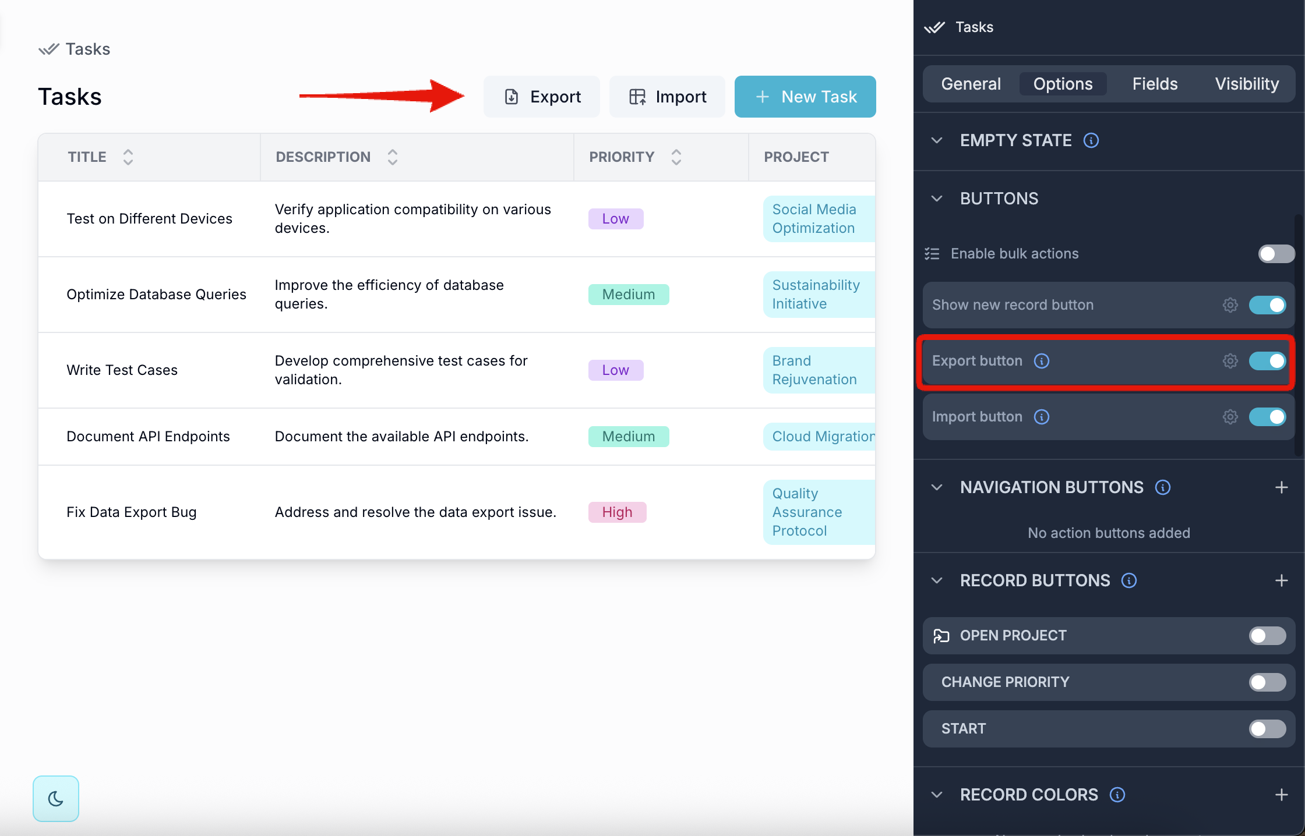The image size is (1305, 836).
Task: Collapse the Record Buttons section
Action: click(937, 580)
